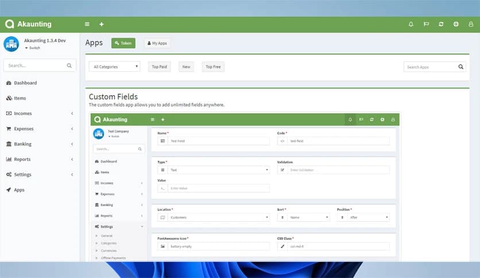Expand the Reports sidebar menu

pyautogui.click(x=40, y=160)
